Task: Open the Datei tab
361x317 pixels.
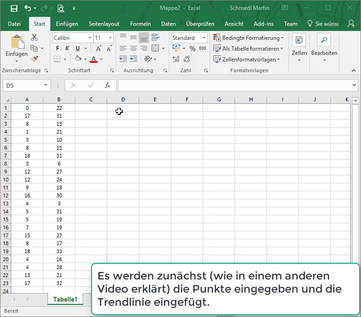Action: coord(14,24)
